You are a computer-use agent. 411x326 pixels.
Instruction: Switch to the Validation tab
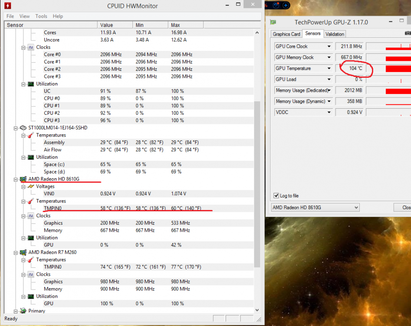[x=335, y=34]
